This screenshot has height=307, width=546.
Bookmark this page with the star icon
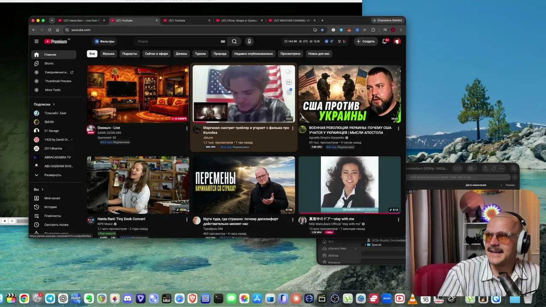pos(322,30)
